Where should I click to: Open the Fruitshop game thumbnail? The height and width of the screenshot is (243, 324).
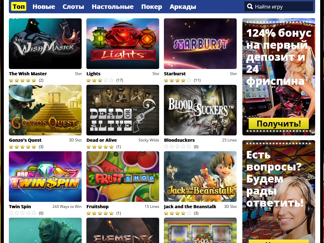tap(123, 177)
